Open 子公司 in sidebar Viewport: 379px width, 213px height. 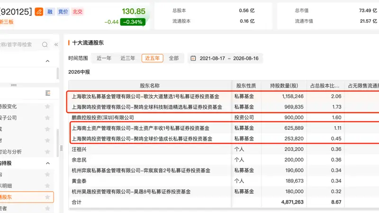[x=9, y=118]
